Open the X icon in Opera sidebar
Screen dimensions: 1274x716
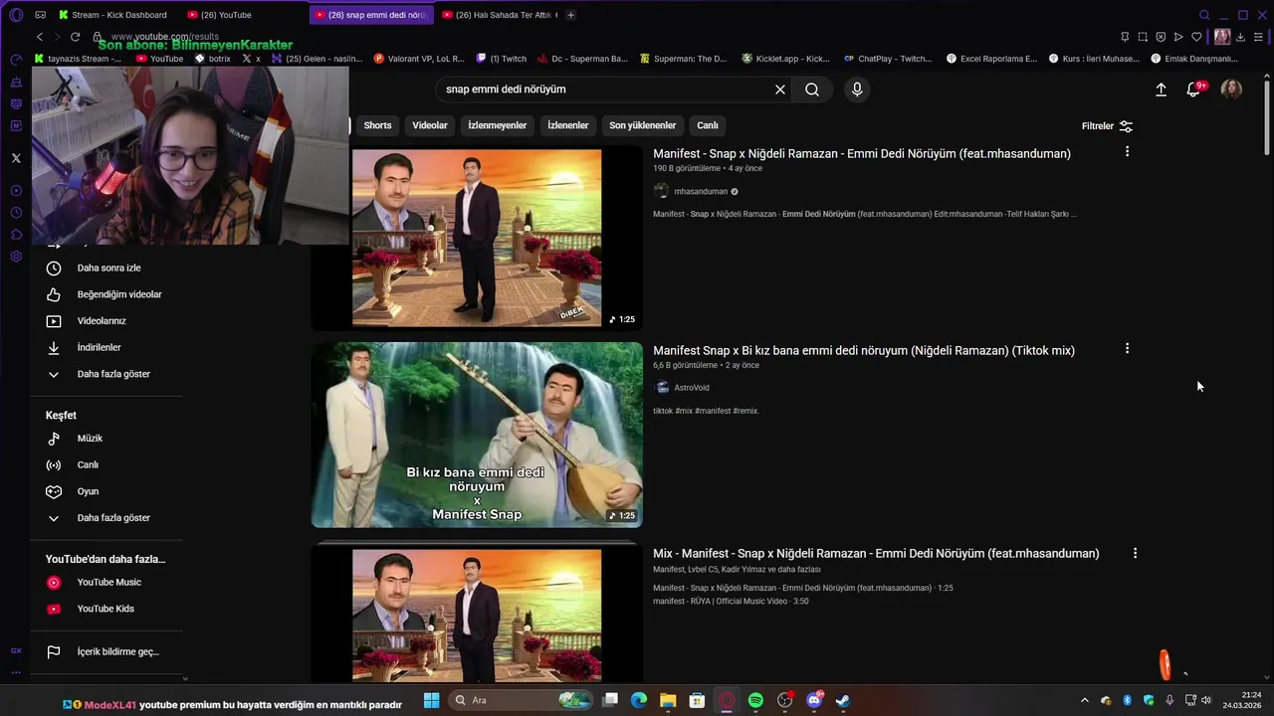pos(16,158)
